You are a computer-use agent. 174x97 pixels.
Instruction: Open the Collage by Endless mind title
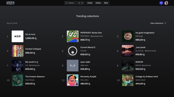click(x=147, y=77)
